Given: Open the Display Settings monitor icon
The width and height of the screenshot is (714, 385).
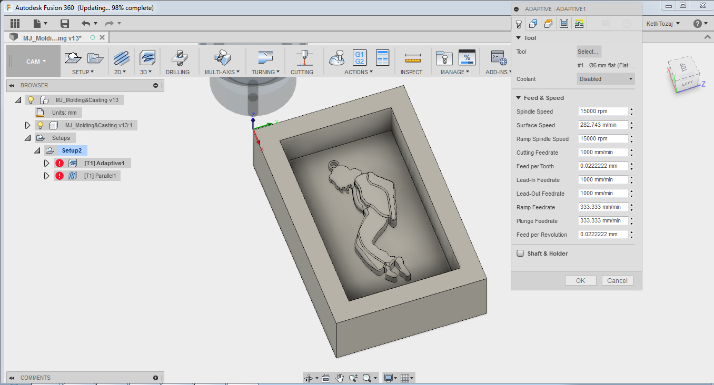Looking at the screenshot, I should click(x=389, y=378).
